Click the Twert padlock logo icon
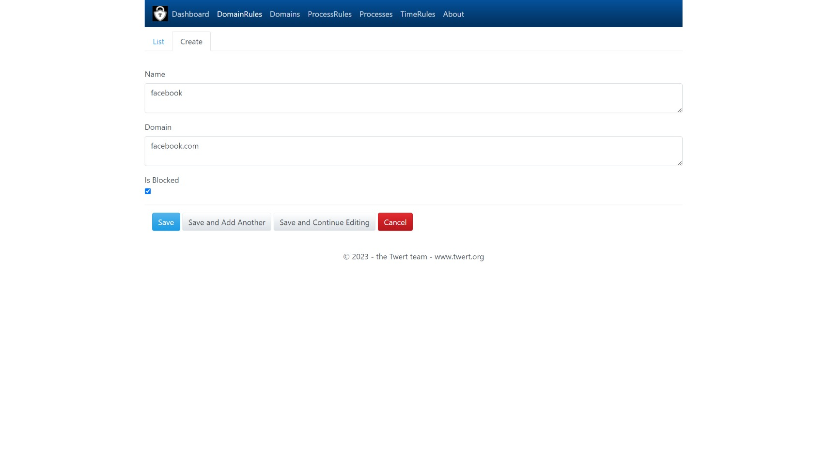The image size is (827, 465). (x=160, y=14)
